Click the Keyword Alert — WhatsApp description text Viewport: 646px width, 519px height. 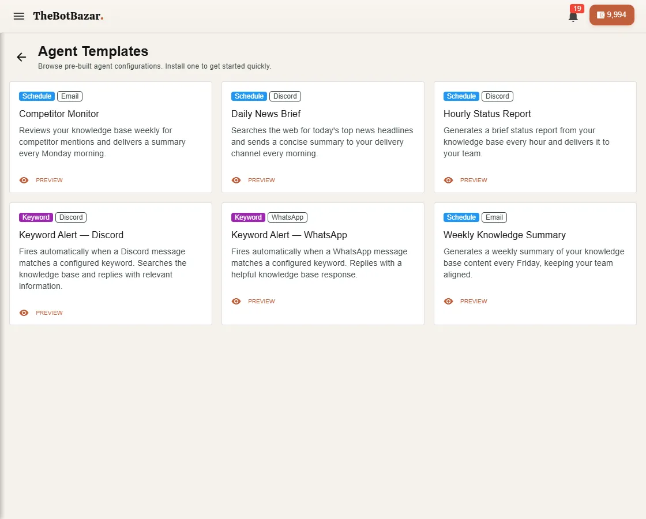point(320,263)
